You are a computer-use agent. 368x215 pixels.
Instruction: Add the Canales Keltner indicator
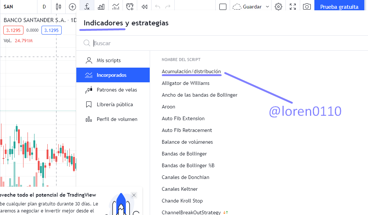pos(180,189)
